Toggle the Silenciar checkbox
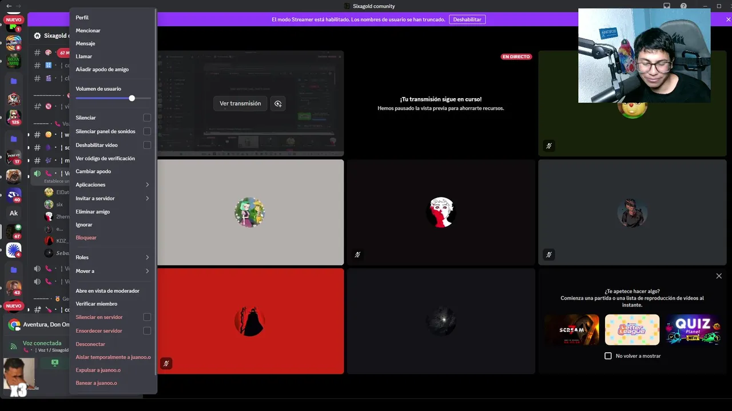This screenshot has height=411, width=732. pyautogui.click(x=147, y=118)
